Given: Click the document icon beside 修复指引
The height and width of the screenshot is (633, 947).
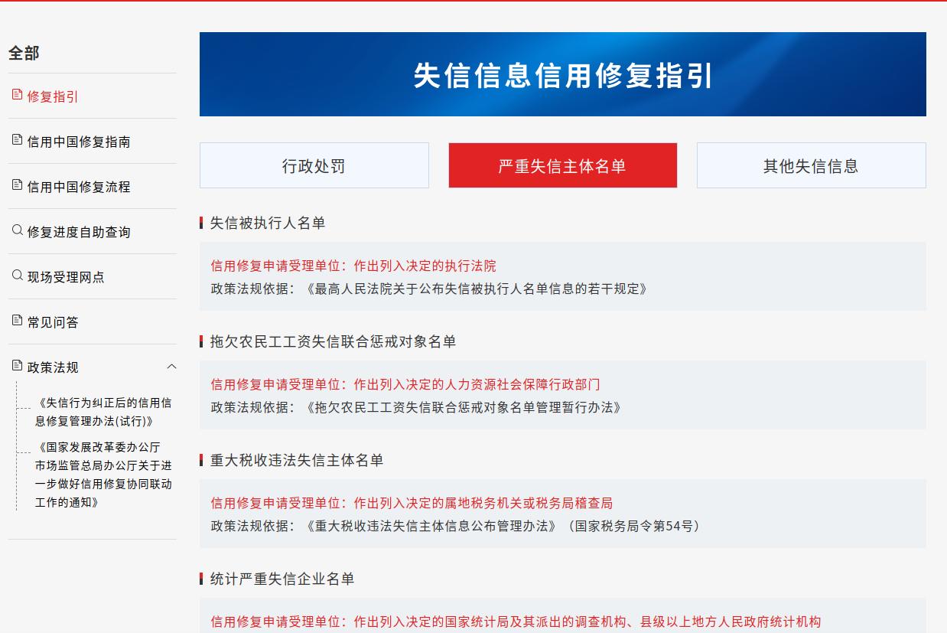Looking at the screenshot, I should pos(17,95).
